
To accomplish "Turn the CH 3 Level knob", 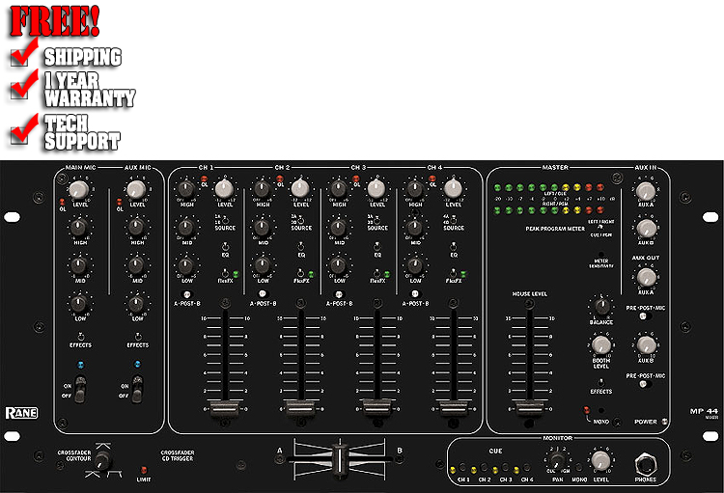I will pyautogui.click(x=376, y=188).
